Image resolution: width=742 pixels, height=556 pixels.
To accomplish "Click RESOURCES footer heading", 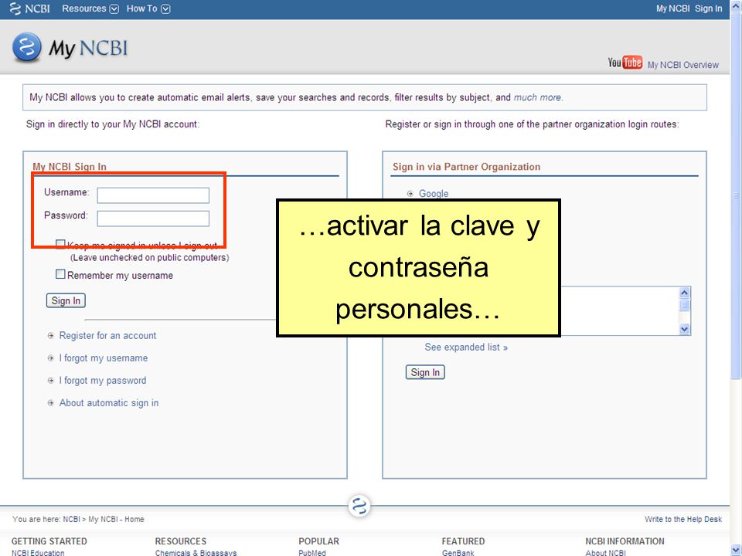I will [x=181, y=541].
